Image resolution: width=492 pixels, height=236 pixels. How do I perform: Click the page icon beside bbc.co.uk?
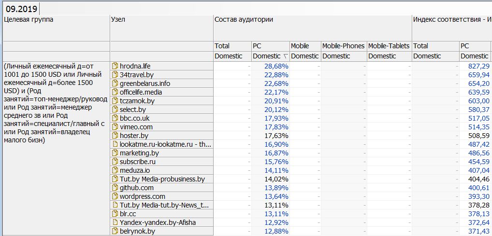(115, 118)
